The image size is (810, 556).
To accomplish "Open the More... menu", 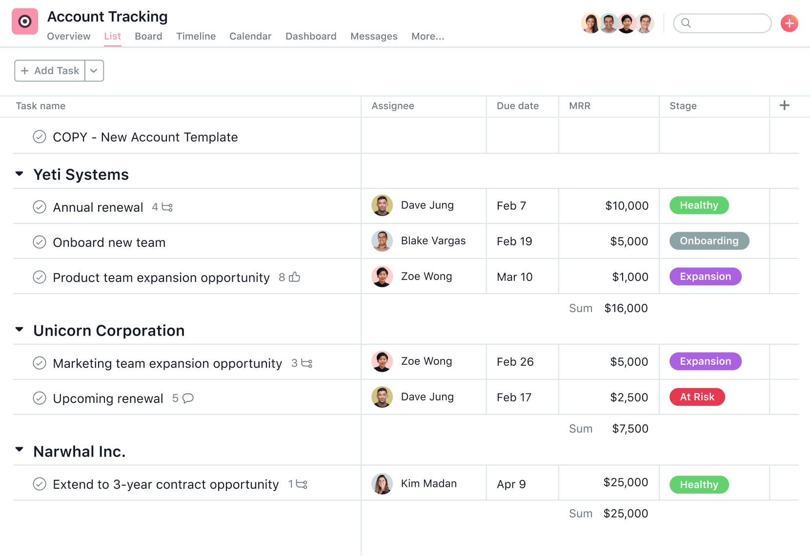I will click(427, 36).
